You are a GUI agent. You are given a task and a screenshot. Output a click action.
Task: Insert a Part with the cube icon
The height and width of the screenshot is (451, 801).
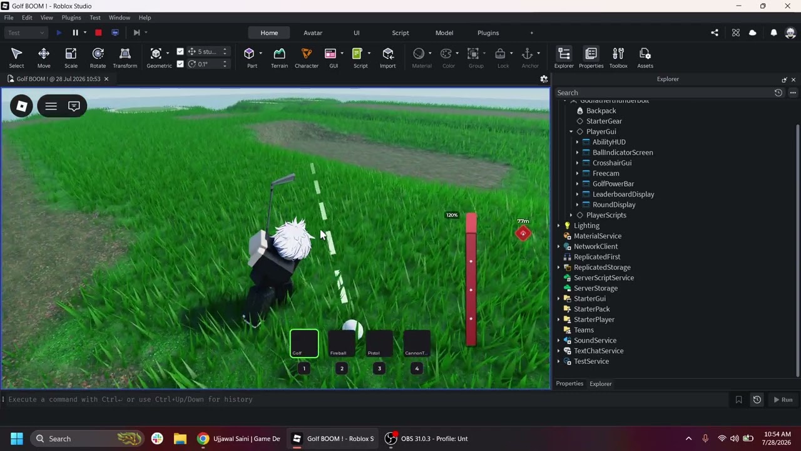tap(249, 54)
